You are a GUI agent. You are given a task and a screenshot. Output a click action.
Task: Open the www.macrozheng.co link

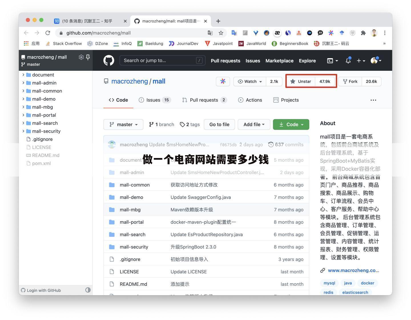pyautogui.click(x=353, y=270)
